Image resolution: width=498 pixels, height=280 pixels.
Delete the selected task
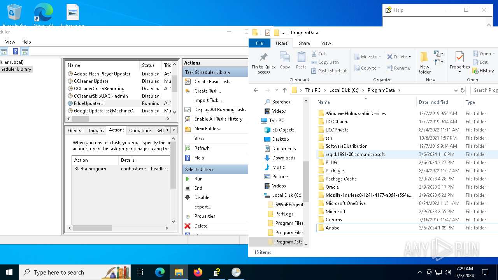click(x=201, y=226)
